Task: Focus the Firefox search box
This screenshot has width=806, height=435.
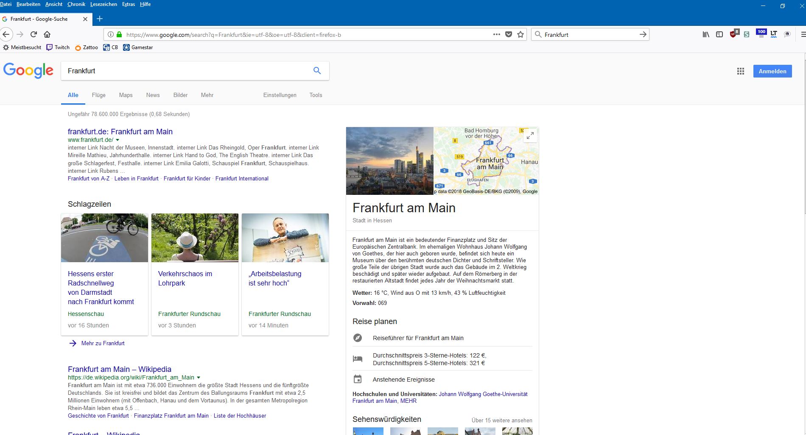Action: pyautogui.click(x=590, y=35)
